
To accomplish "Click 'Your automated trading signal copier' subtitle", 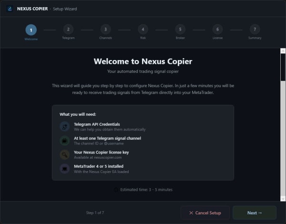I will 143,71.
